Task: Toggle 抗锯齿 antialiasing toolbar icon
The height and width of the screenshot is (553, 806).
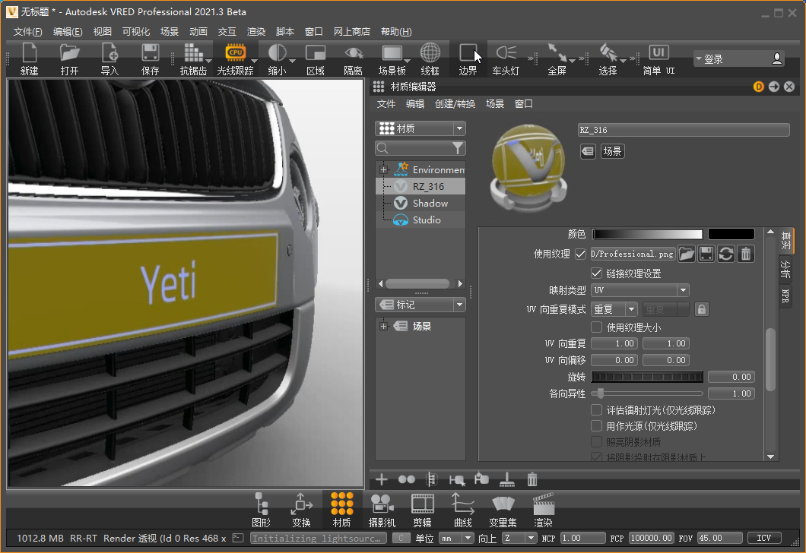Action: click(x=193, y=59)
